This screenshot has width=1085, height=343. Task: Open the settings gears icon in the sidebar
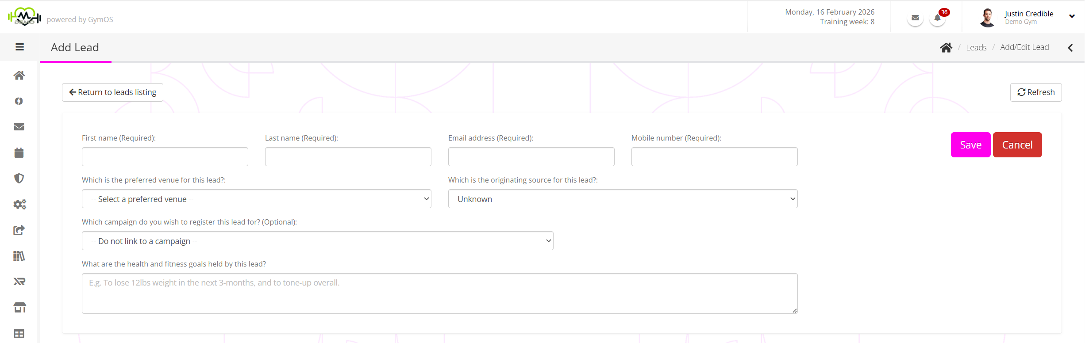(x=19, y=204)
